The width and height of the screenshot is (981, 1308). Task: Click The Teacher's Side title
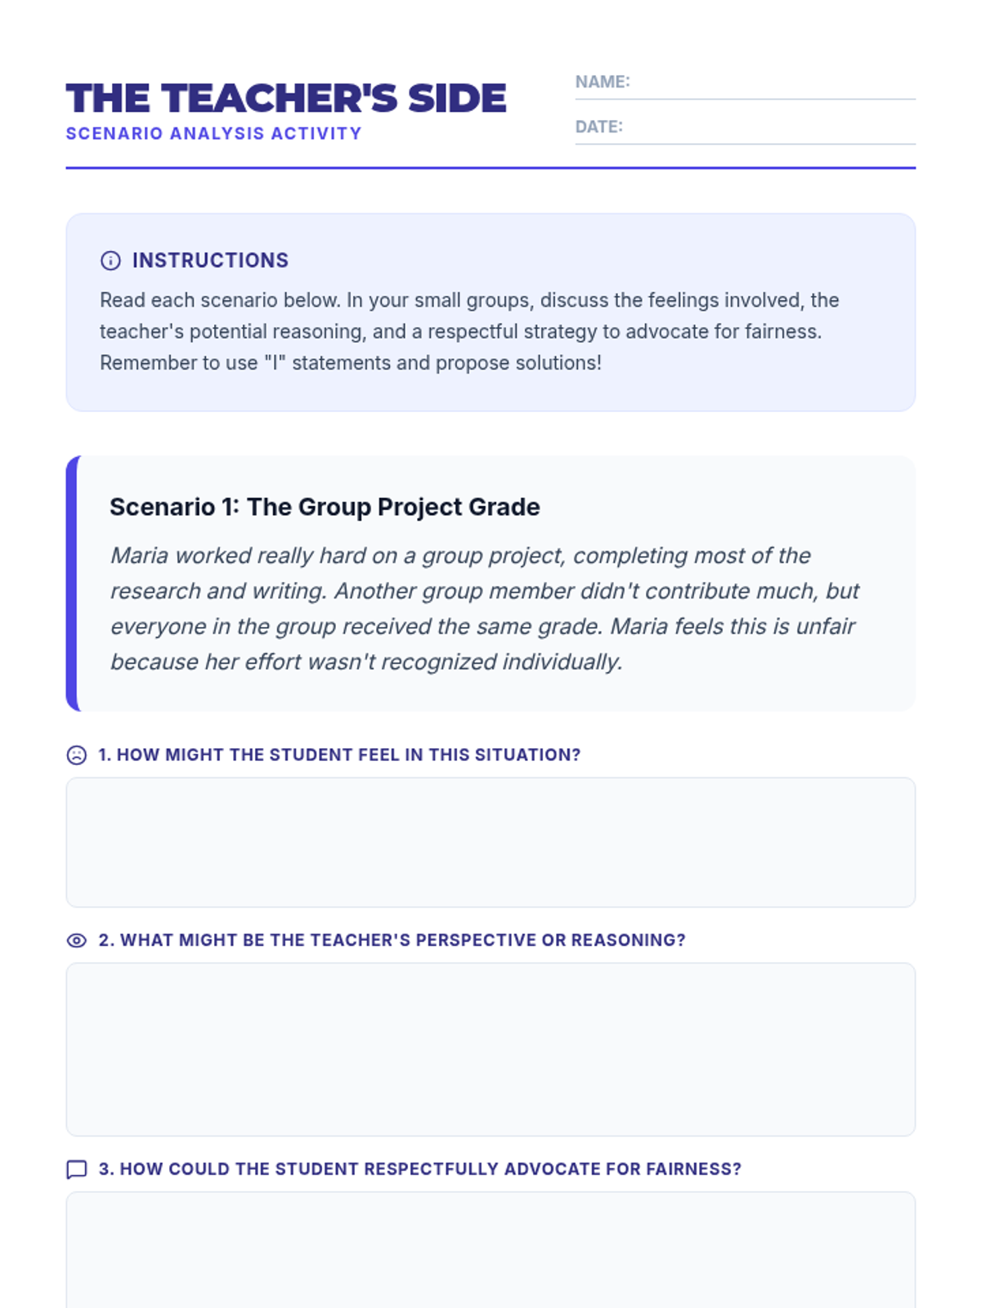pyautogui.click(x=286, y=98)
